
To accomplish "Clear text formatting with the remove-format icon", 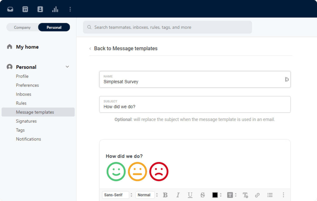I will click(x=245, y=195).
